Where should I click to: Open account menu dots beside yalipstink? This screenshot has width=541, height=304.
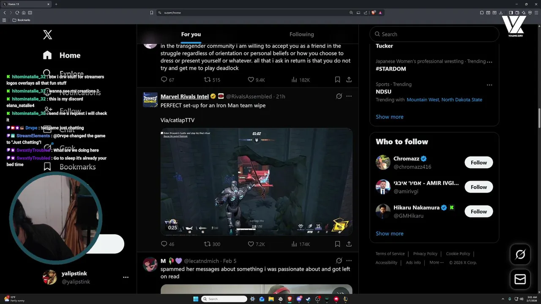(x=126, y=277)
